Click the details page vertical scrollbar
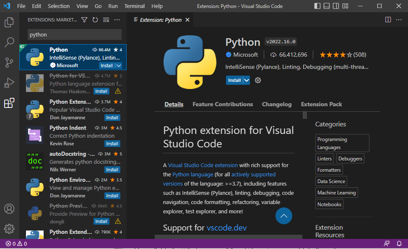Image resolution: width=408 pixels, height=249 pixels. (305, 115)
